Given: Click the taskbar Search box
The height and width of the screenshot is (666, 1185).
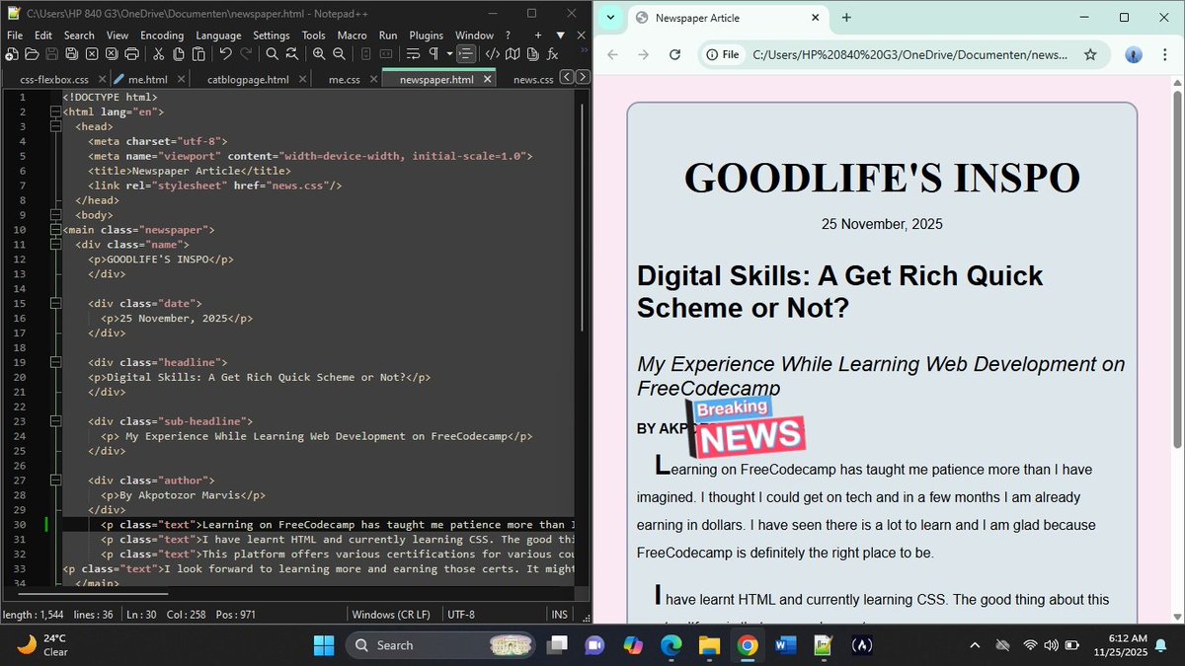Looking at the screenshot, I should (441, 645).
